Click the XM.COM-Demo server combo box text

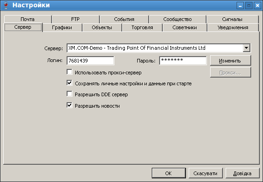pyautogui.click(x=137, y=48)
